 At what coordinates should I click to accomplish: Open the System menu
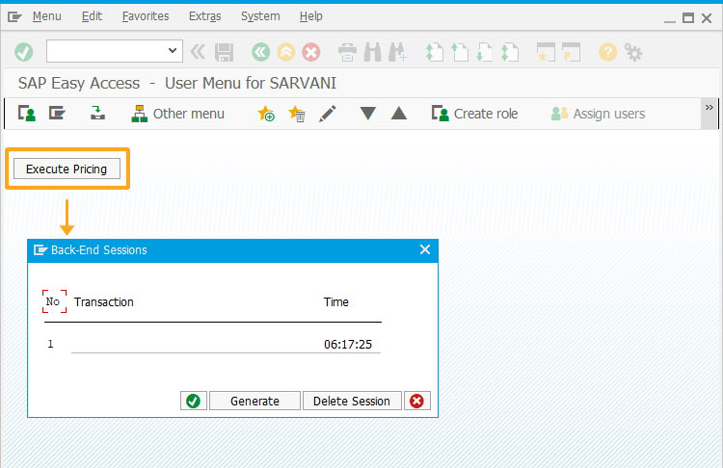260,16
